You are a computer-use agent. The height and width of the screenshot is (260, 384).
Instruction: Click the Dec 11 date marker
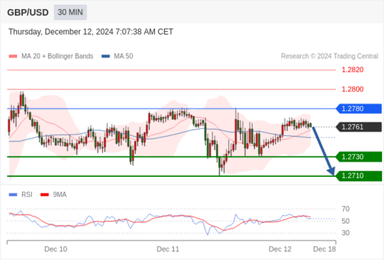click(168, 249)
